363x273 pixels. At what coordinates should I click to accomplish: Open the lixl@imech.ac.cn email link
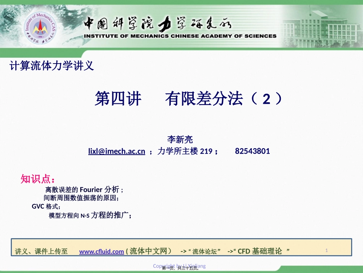117,151
